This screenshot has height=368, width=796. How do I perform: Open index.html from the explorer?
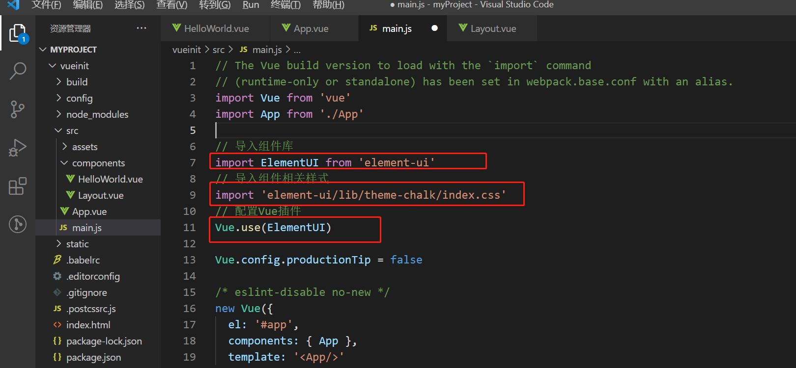click(88, 325)
